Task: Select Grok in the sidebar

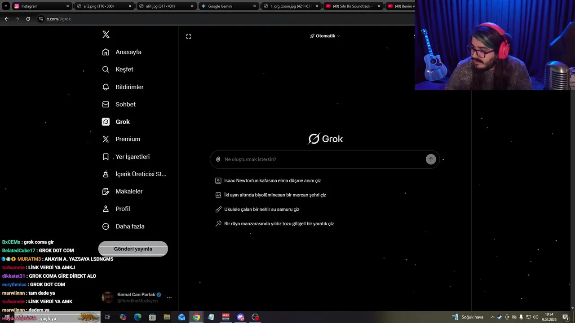Action: (116, 122)
